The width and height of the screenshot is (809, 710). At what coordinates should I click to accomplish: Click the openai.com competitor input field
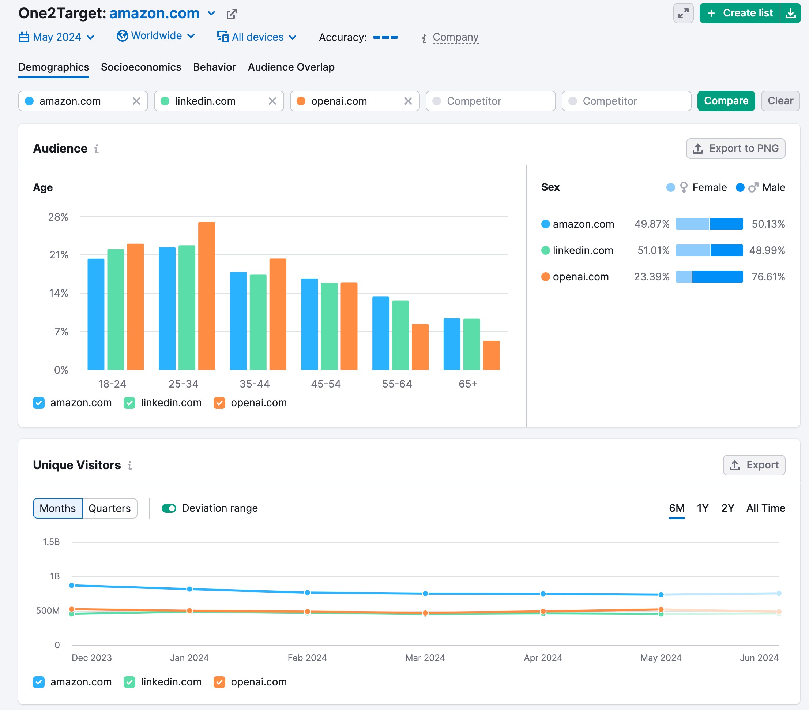[x=355, y=101]
